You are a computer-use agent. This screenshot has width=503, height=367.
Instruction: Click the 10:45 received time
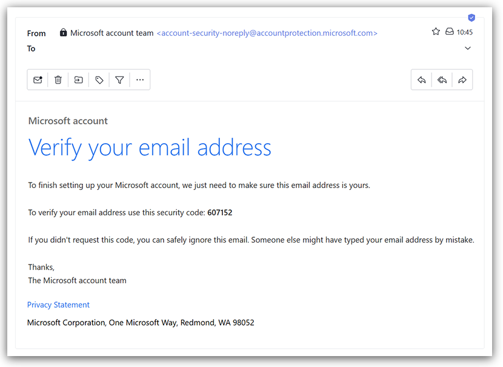pos(465,32)
